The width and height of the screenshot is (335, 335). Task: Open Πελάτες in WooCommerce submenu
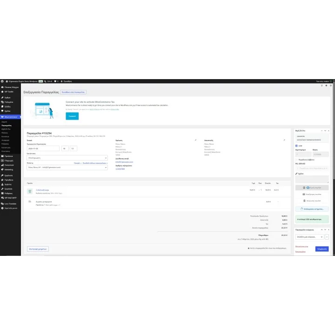pyautogui.click(x=5, y=133)
